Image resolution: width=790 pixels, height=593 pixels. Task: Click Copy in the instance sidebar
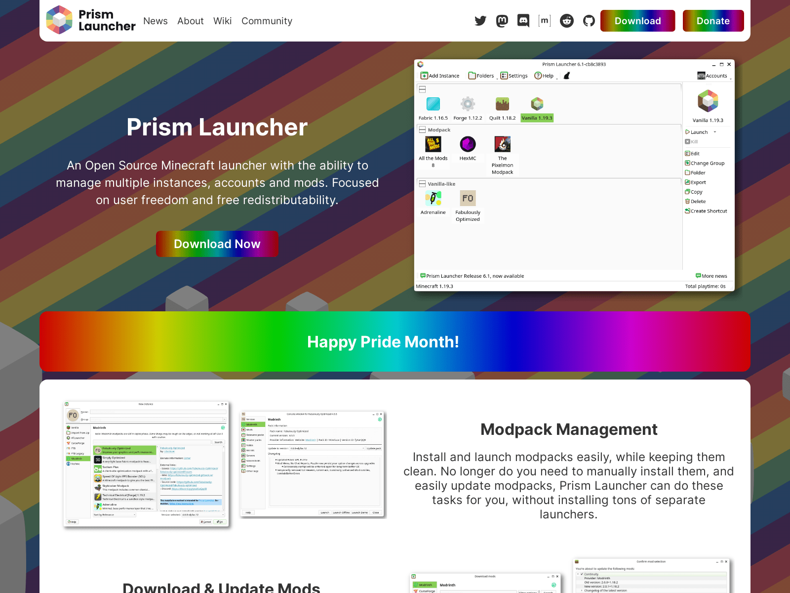(x=694, y=192)
